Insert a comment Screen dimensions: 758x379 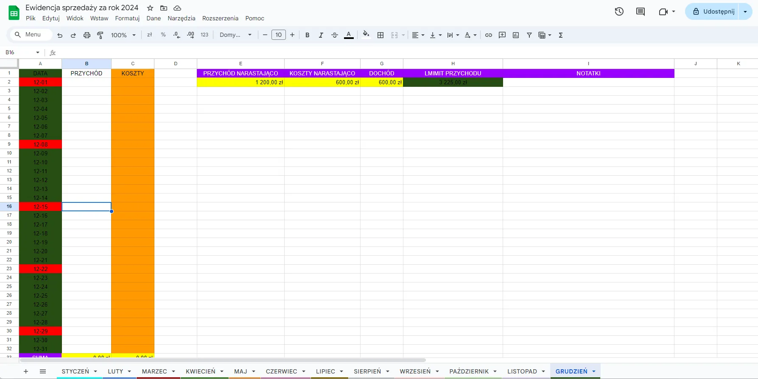point(502,35)
